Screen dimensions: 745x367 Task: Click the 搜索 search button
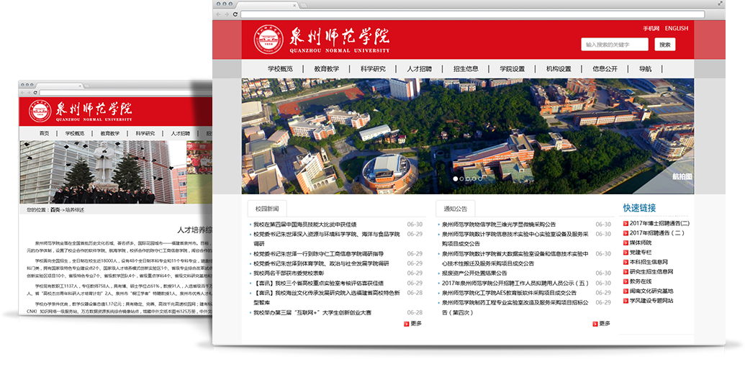665,45
